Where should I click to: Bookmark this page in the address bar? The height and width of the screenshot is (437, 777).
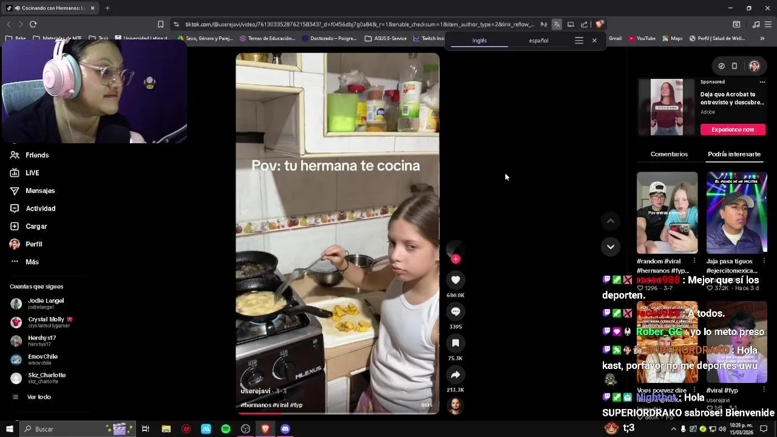160,24
